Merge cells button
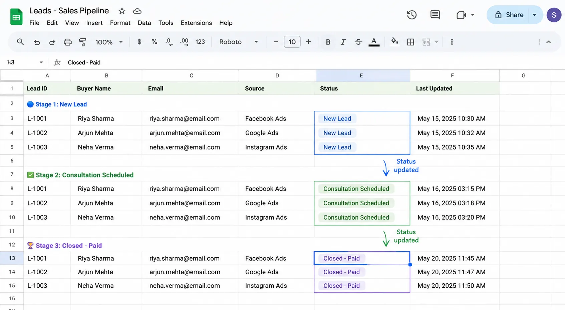 click(x=426, y=42)
